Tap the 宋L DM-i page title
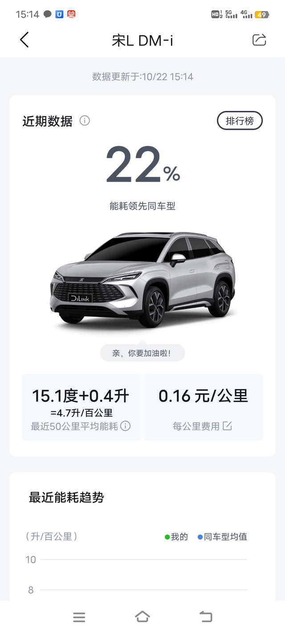The height and width of the screenshot is (634, 285). tap(142, 40)
